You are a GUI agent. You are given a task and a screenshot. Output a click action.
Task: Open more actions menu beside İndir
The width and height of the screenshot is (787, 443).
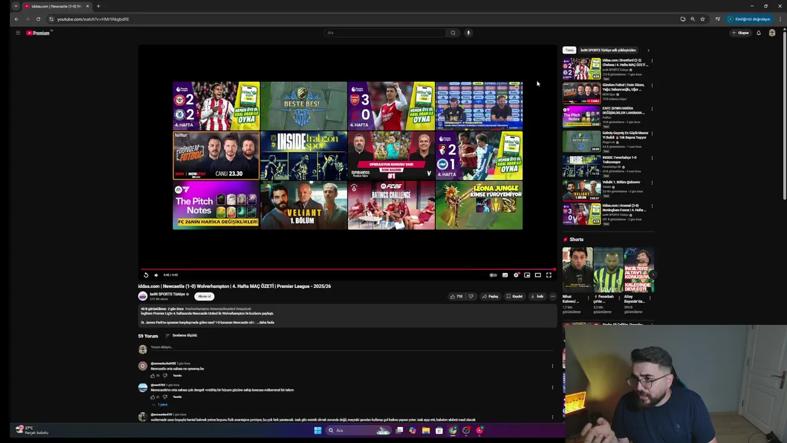[x=552, y=297]
